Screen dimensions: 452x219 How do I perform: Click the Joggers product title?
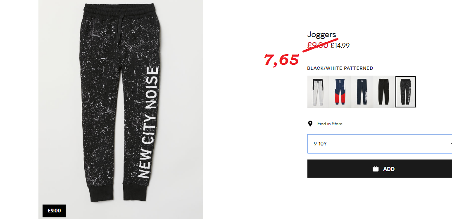[x=321, y=35]
